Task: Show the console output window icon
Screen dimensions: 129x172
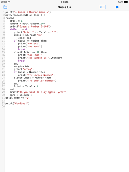Action: coord(102,7)
